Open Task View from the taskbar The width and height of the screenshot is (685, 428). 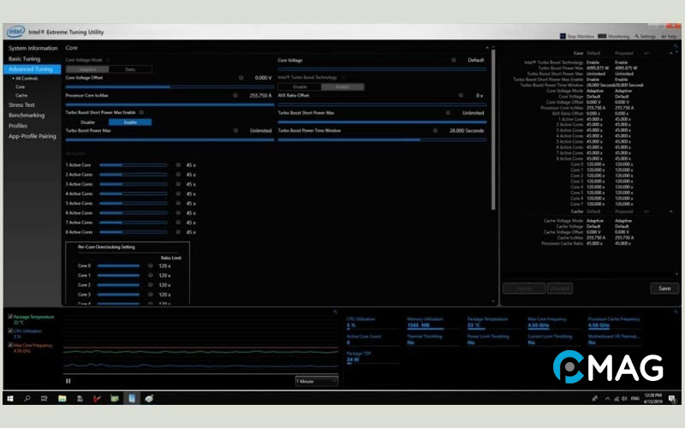coord(45,398)
